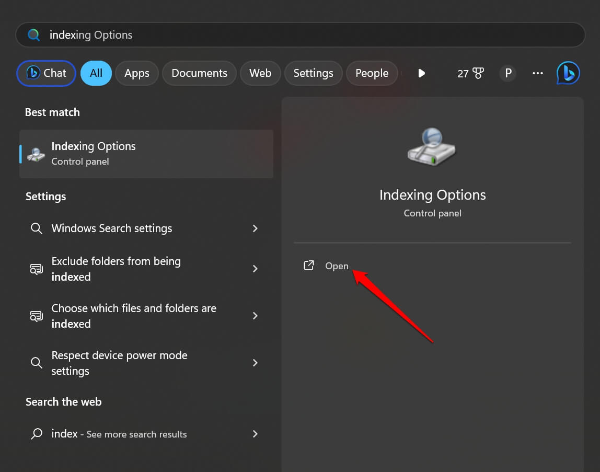Open the P account profile button

508,73
